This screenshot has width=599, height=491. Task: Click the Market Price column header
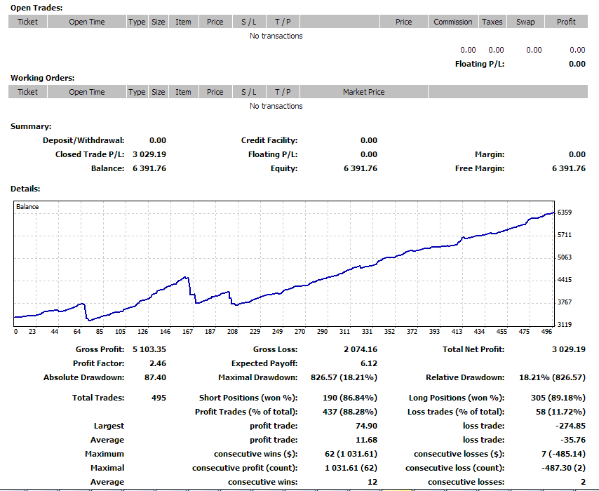click(x=363, y=92)
